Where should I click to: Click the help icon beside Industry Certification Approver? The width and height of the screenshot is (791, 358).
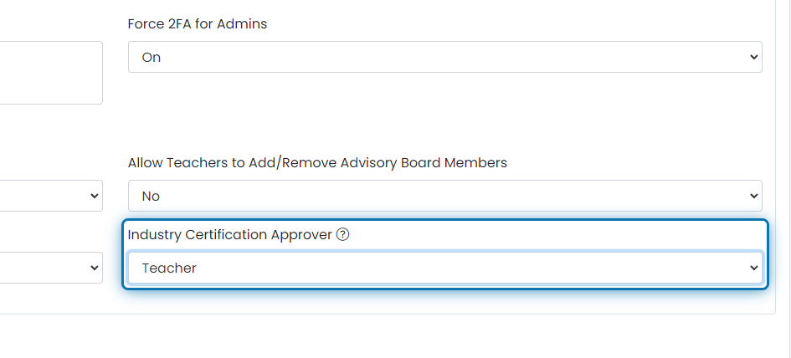(342, 234)
